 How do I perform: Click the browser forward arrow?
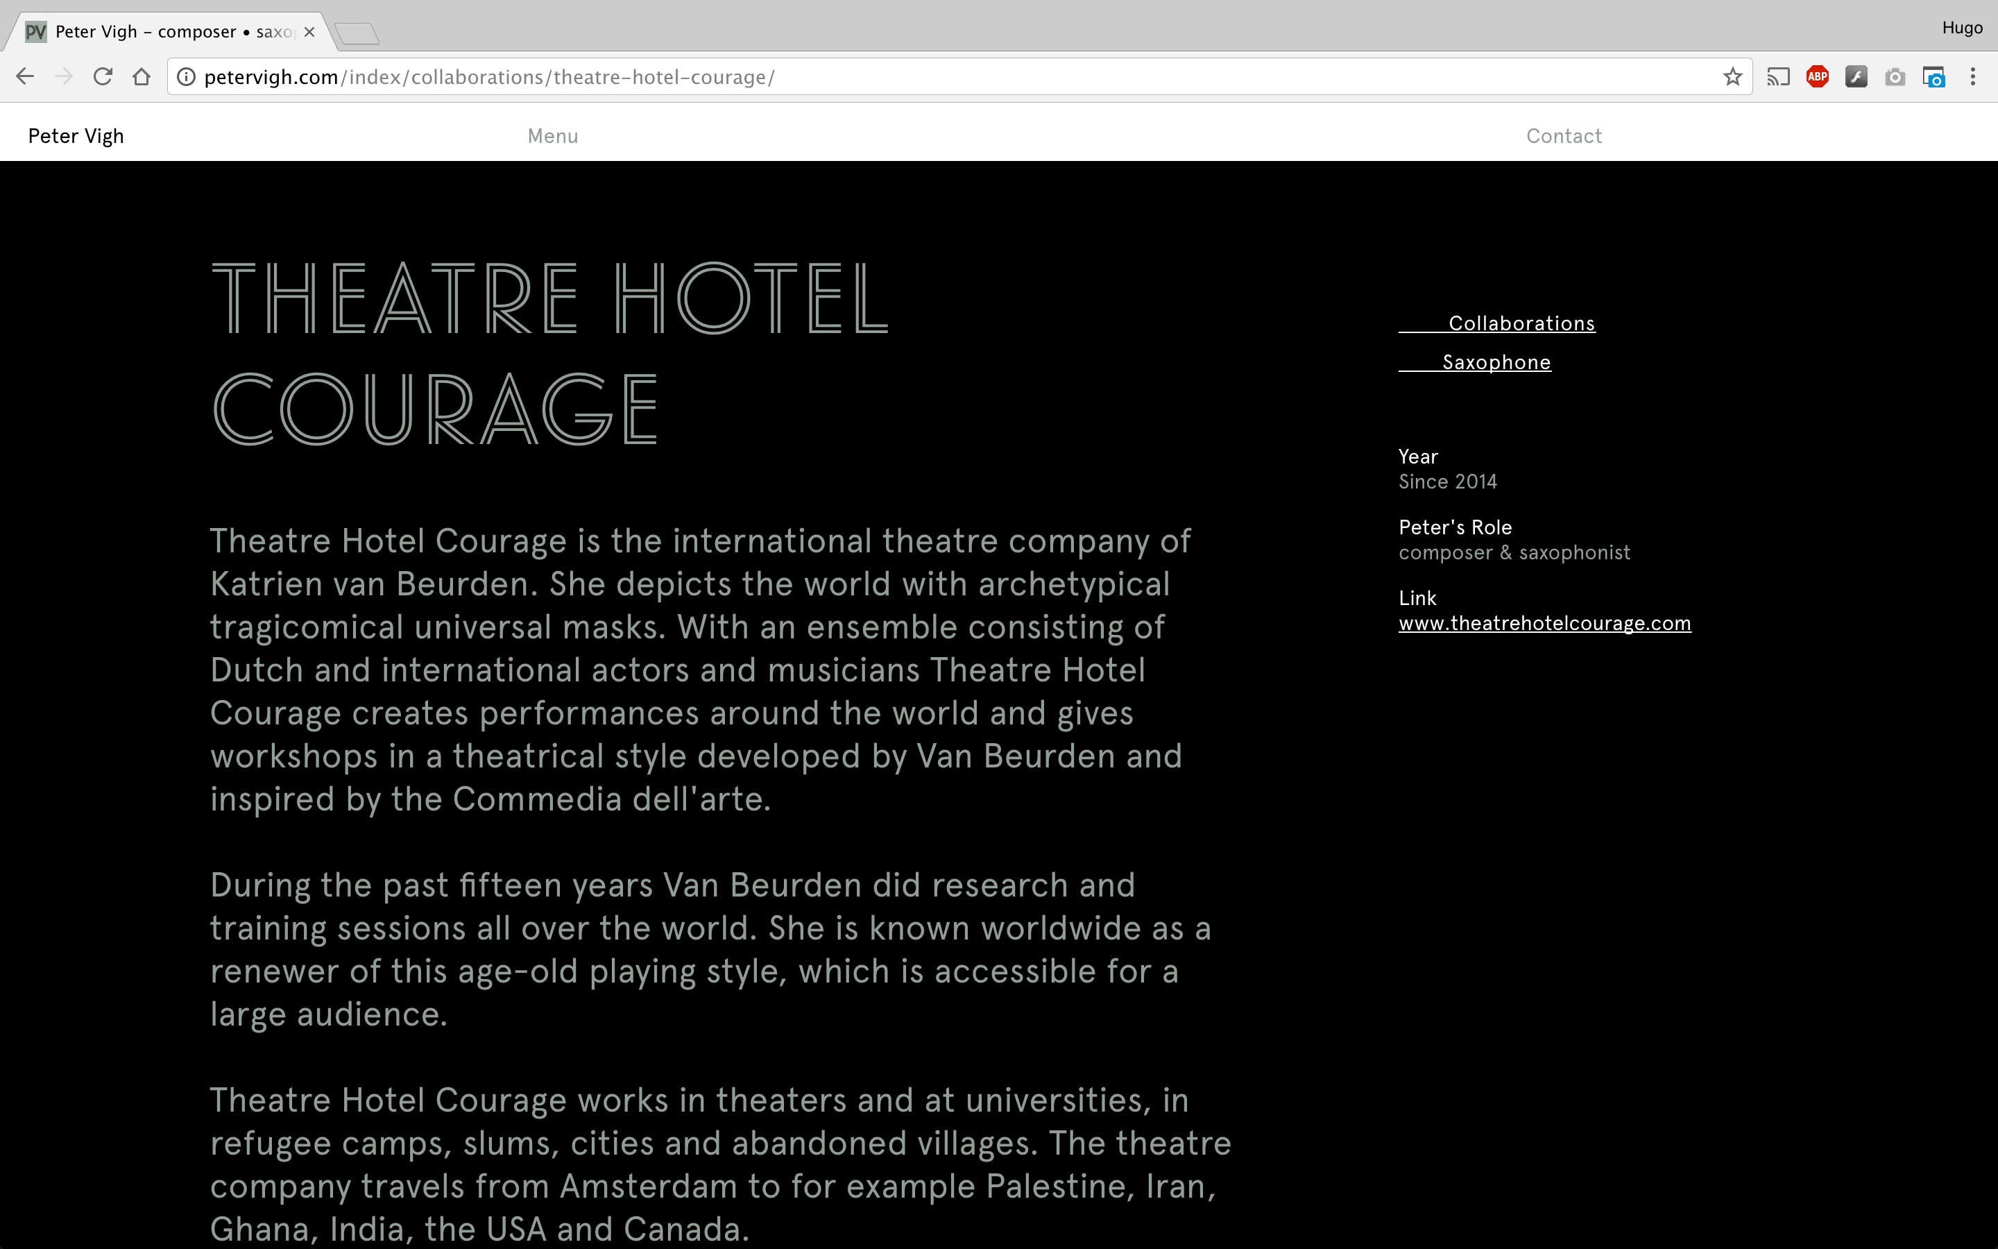point(64,77)
